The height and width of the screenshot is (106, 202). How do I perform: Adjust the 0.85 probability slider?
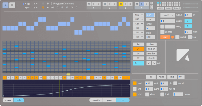150,15
